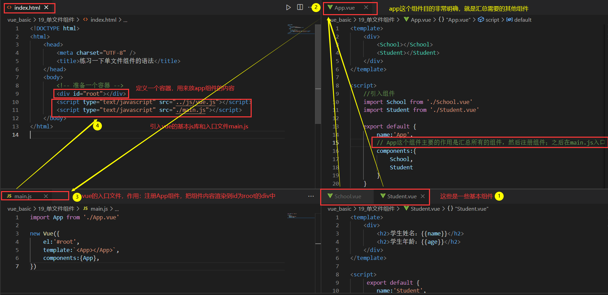
Task: Click the minimap of main.js editor
Action: 300,215
